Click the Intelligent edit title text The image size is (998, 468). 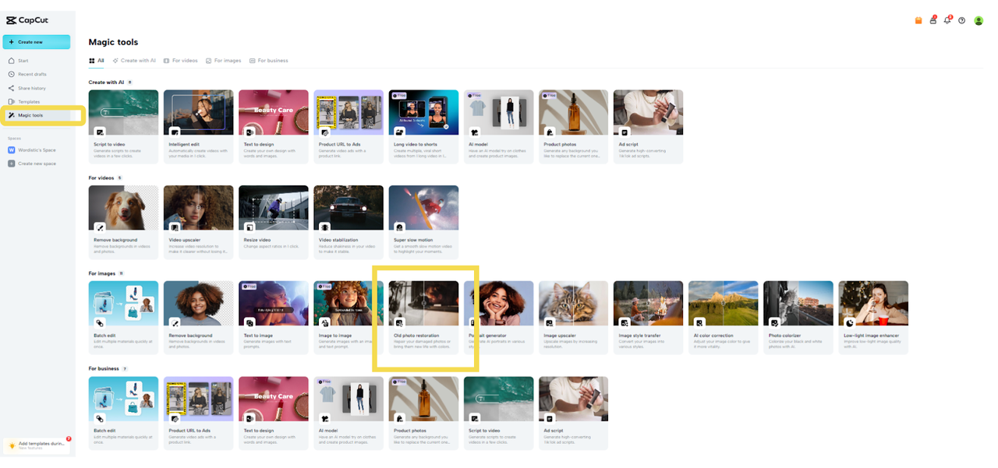[184, 144]
